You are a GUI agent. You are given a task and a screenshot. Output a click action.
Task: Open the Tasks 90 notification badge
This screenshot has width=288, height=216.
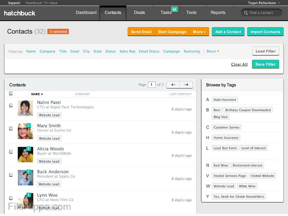(174, 10)
